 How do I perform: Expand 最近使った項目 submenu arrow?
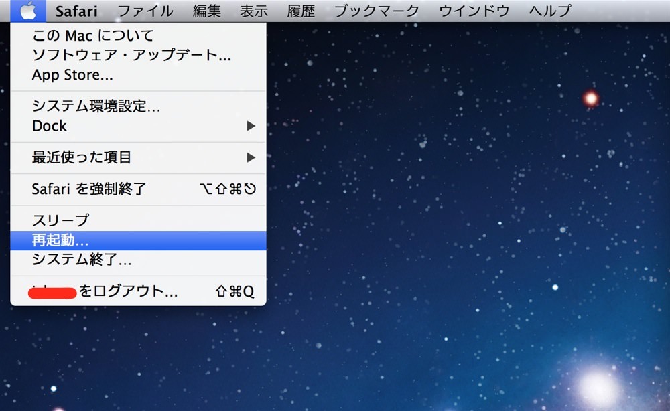[x=251, y=157]
